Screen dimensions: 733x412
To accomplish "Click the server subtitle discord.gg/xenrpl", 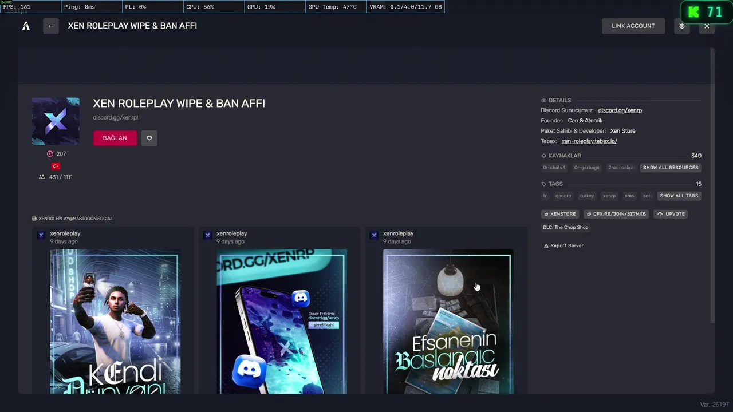I will (116, 118).
